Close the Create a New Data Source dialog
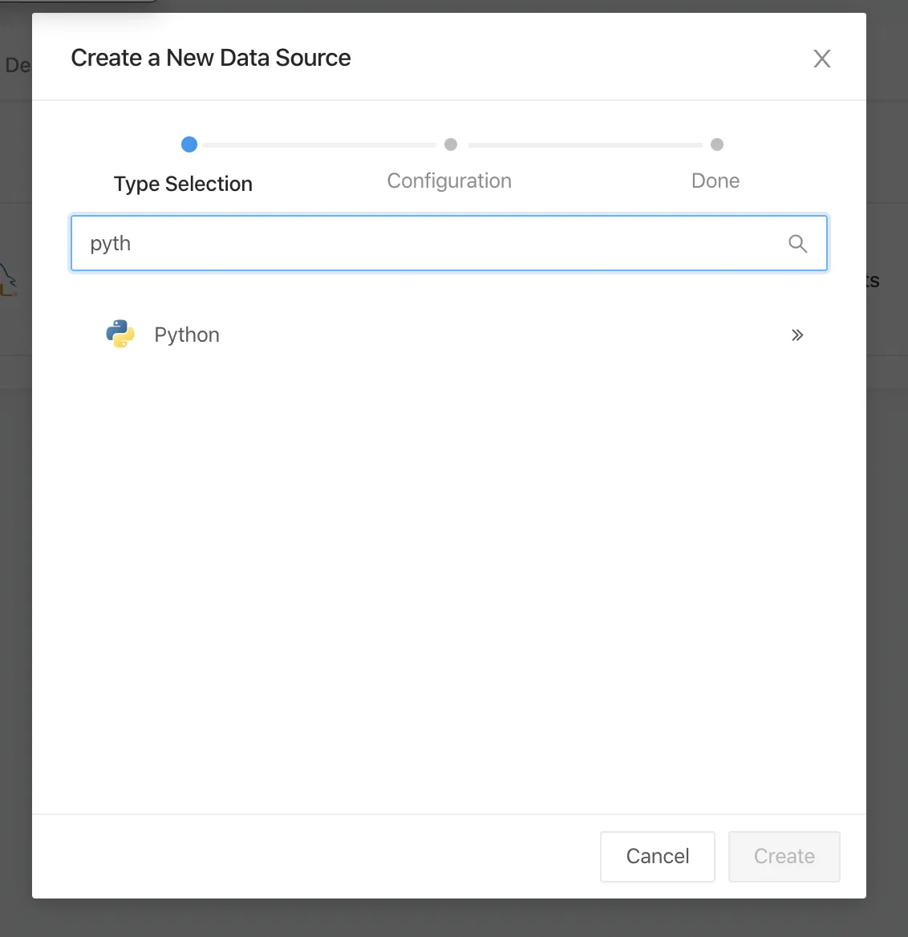 point(821,59)
